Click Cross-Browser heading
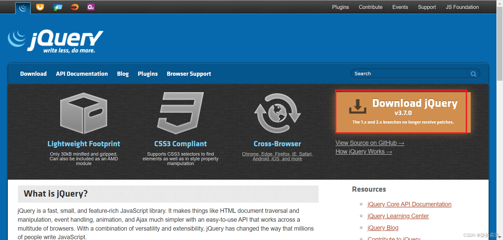 (x=277, y=144)
